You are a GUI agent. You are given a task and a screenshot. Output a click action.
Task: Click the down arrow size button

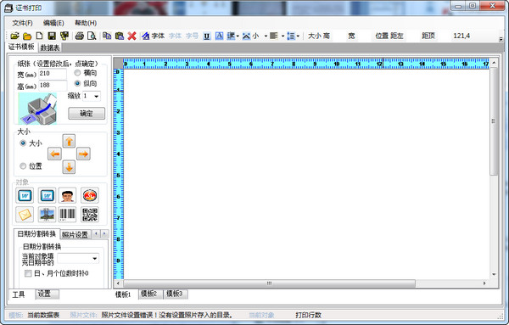point(69,167)
